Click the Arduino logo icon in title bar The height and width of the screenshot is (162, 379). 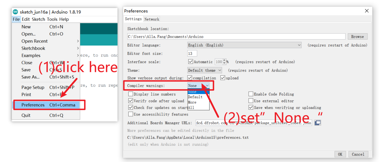(x=15, y=12)
